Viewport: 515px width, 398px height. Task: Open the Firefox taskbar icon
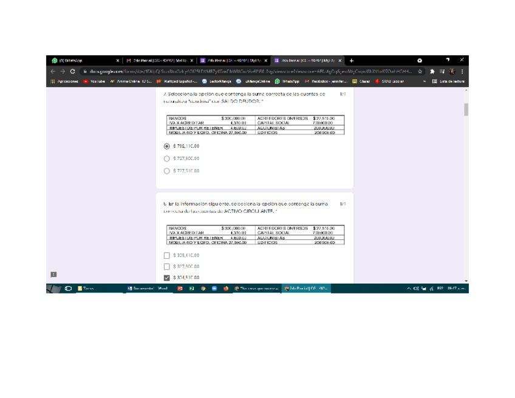click(x=226, y=289)
